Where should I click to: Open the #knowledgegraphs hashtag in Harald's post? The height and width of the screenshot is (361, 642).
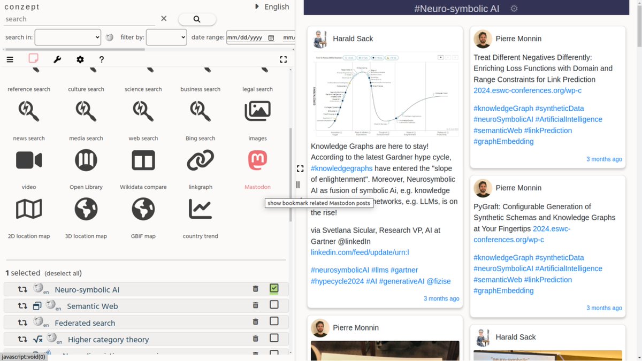(x=342, y=168)
